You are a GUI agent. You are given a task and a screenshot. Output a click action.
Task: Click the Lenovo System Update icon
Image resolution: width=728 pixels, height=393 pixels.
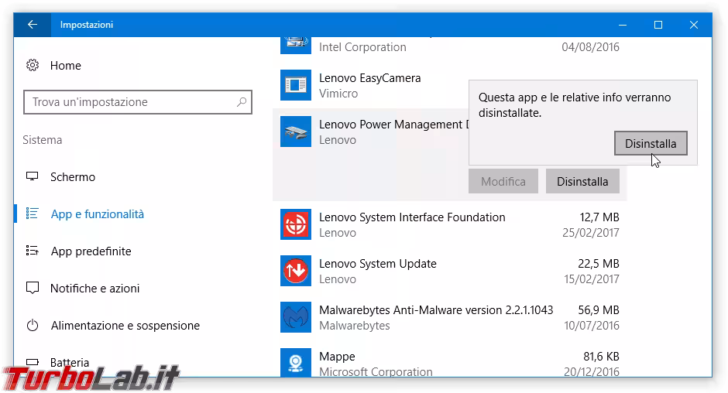(296, 271)
